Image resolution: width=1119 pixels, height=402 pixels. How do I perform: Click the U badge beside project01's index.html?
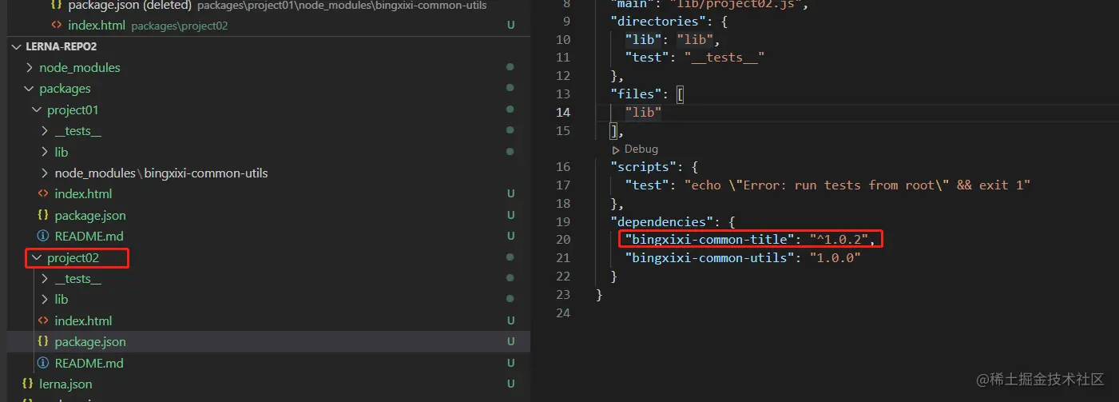tap(510, 194)
